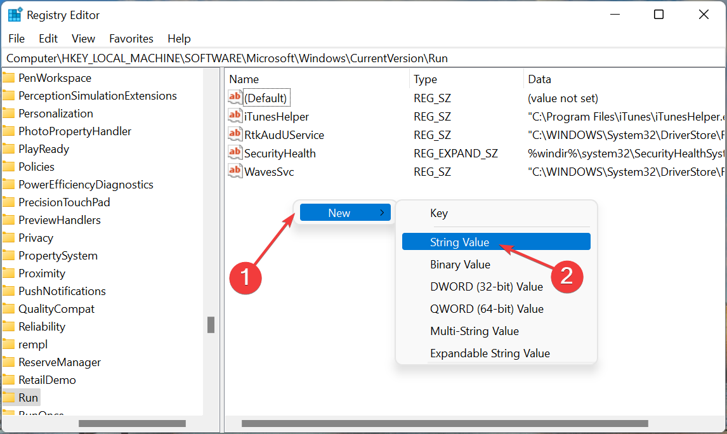Select the Run key in the tree
The width and height of the screenshot is (727, 434).
click(29, 398)
